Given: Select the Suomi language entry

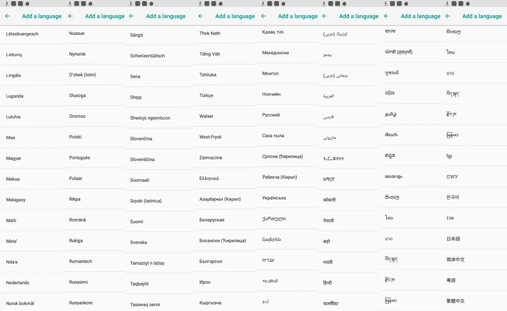Looking at the screenshot, I should click(x=159, y=221).
